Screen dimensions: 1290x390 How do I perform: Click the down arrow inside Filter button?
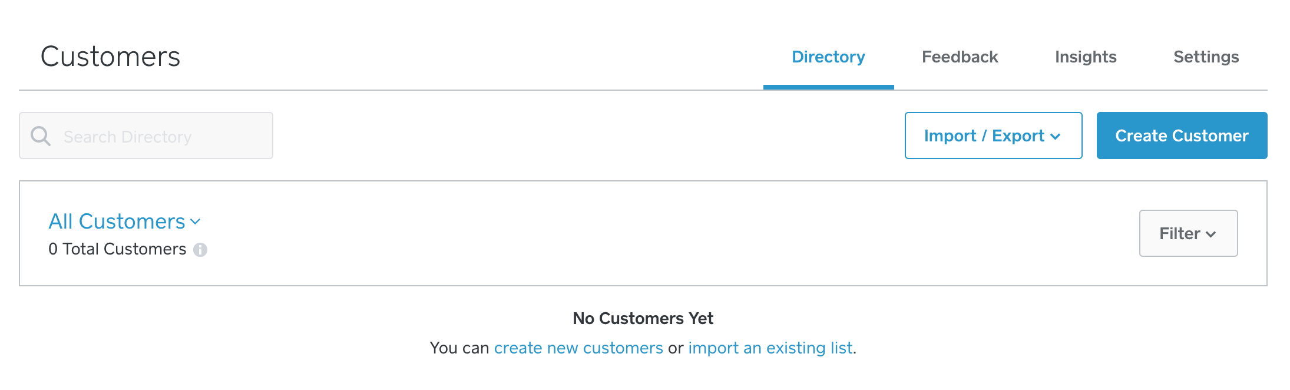(x=1210, y=234)
